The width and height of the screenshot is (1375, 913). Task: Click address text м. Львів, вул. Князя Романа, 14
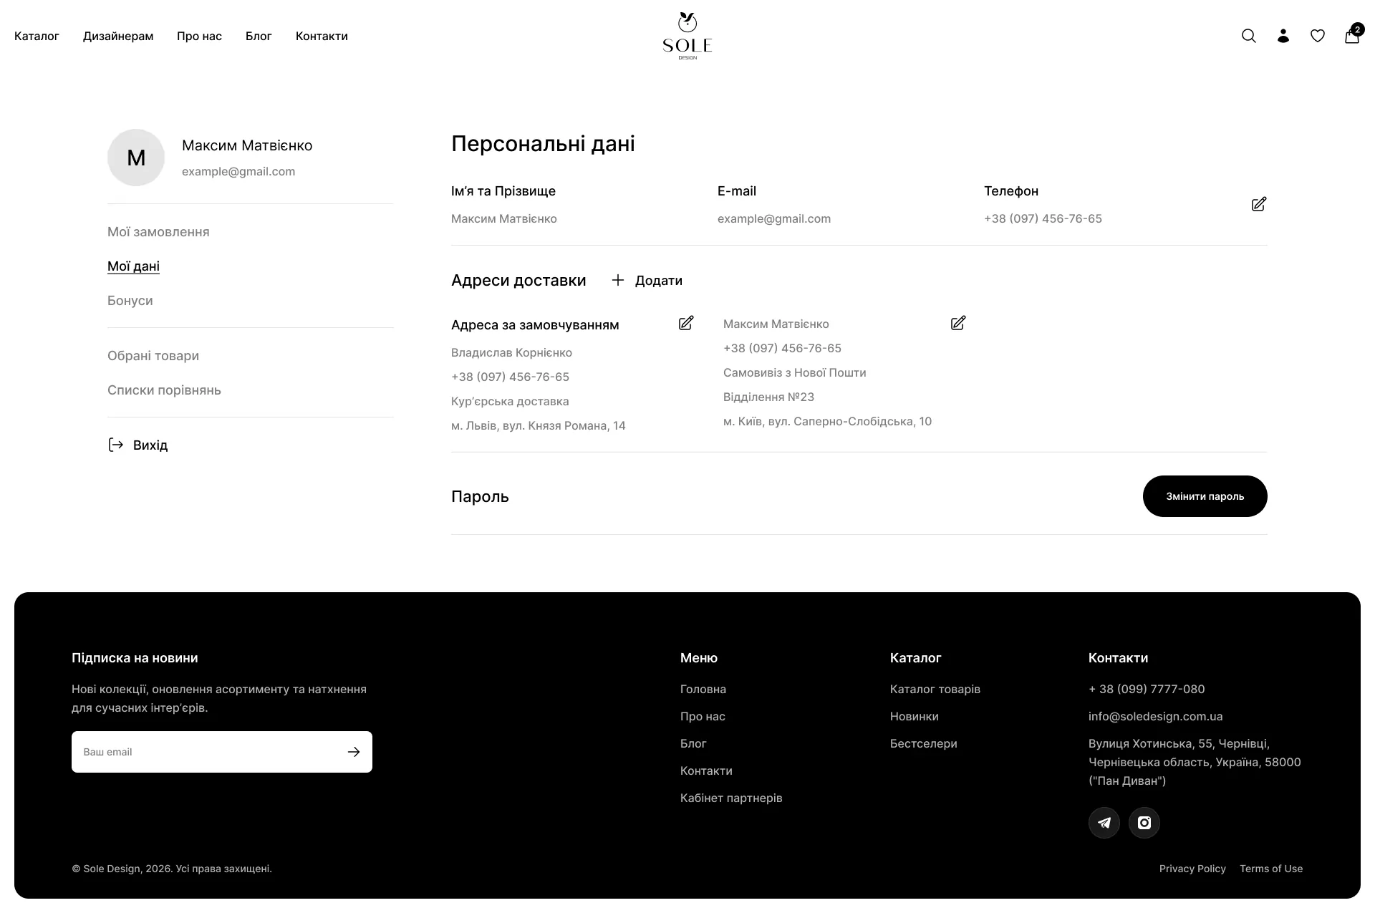click(x=538, y=425)
